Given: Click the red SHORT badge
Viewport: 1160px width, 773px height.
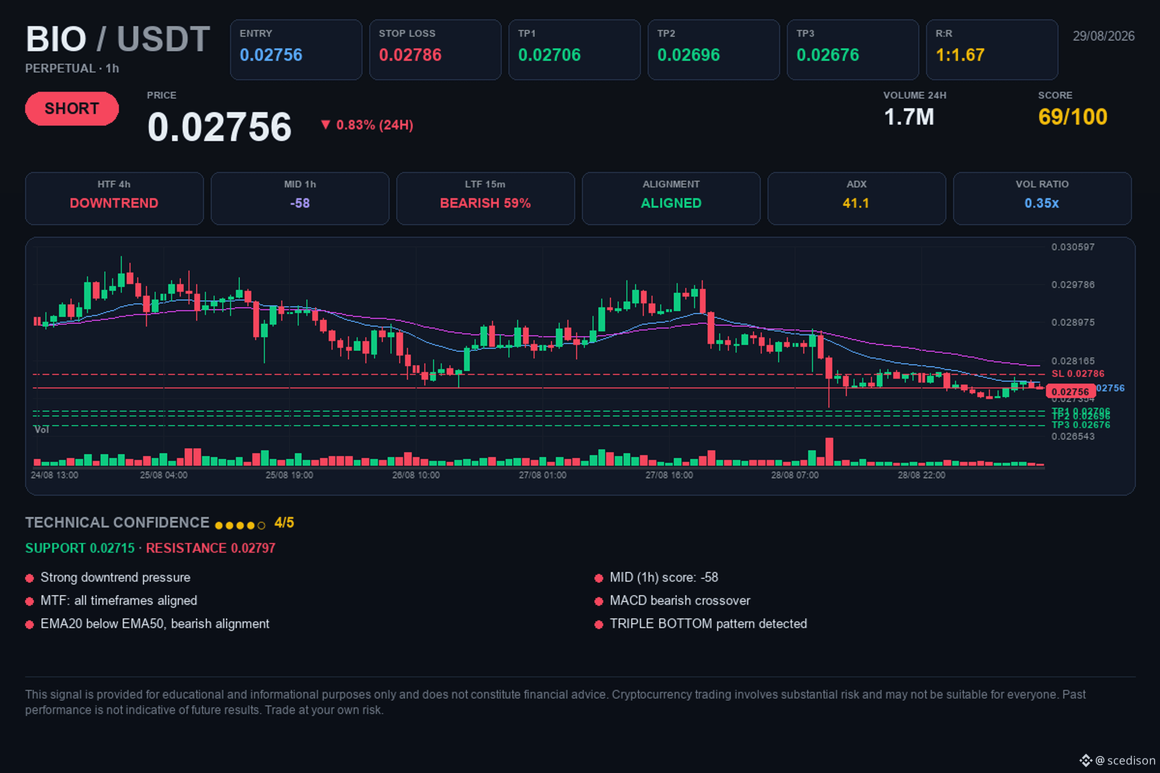Looking at the screenshot, I should click(72, 108).
